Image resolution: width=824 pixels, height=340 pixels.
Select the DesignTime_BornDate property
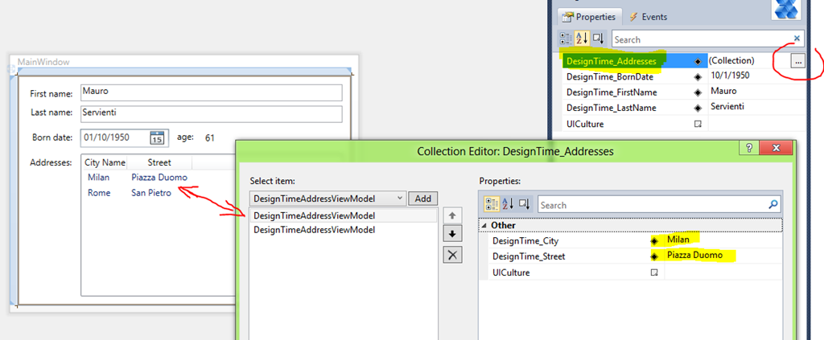tap(610, 76)
